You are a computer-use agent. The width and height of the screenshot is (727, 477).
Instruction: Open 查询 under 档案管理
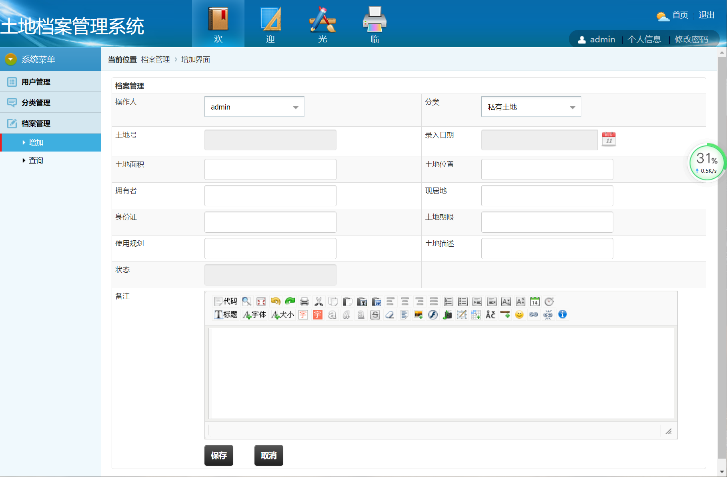pos(36,160)
